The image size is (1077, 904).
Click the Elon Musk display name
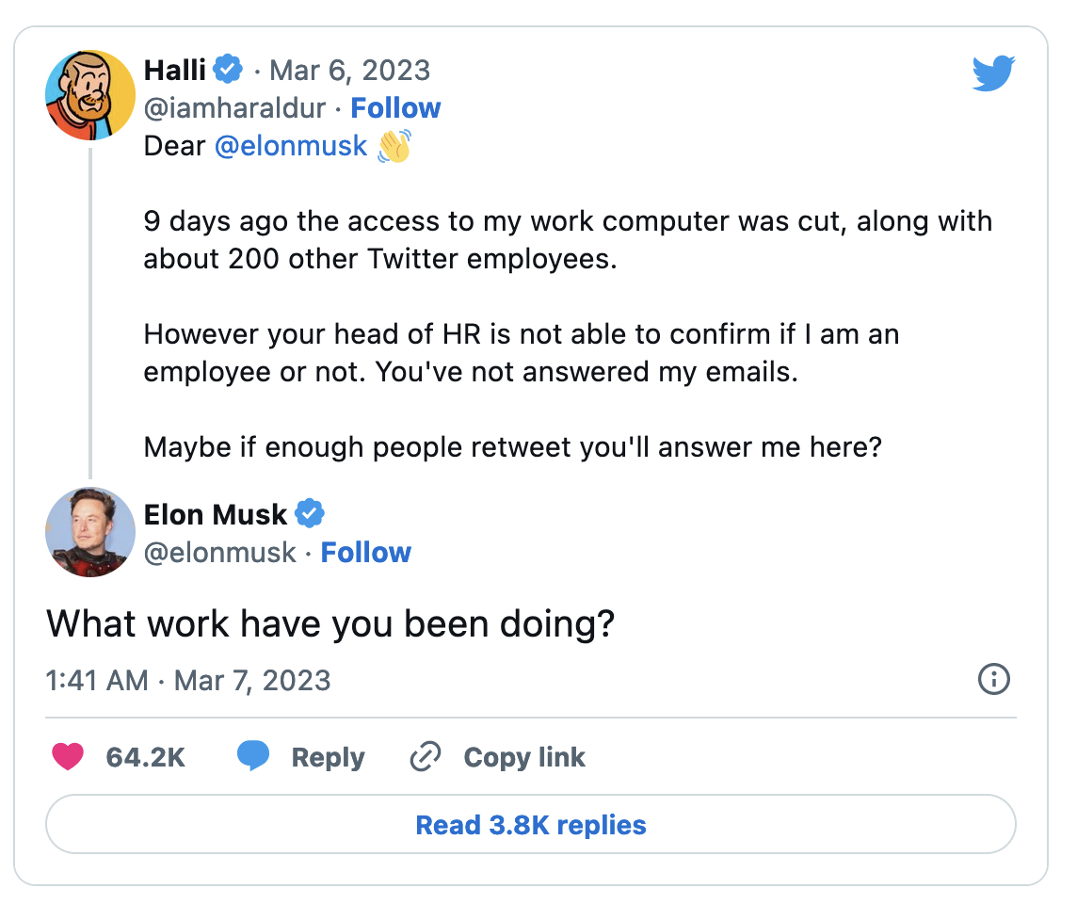click(215, 514)
